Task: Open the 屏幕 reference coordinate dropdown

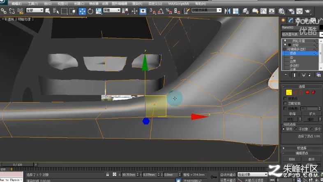Action: coord(112,10)
